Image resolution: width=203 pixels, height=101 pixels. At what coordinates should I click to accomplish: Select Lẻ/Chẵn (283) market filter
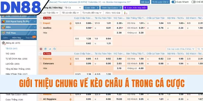pos(12,64)
